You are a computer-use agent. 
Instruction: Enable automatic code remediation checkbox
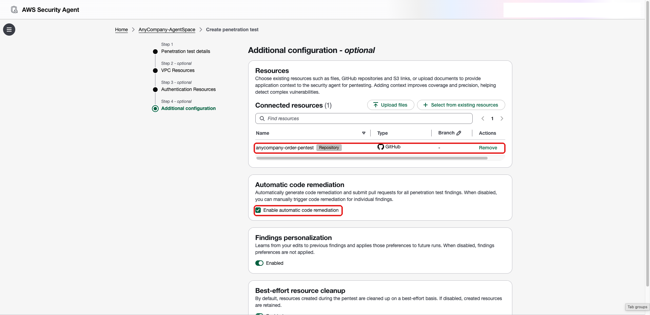point(258,210)
